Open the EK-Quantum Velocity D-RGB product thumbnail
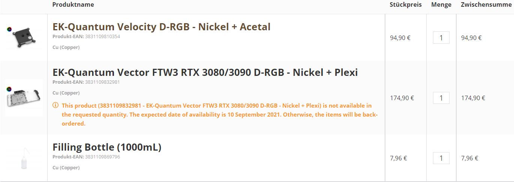 coord(23,37)
